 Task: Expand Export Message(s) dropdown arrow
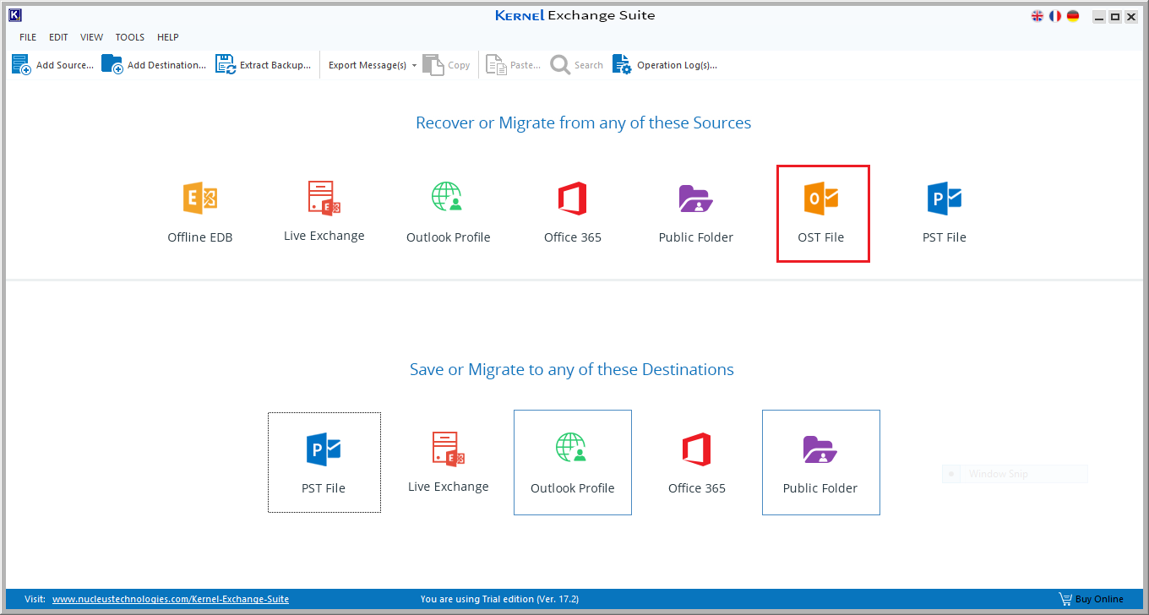coord(414,65)
